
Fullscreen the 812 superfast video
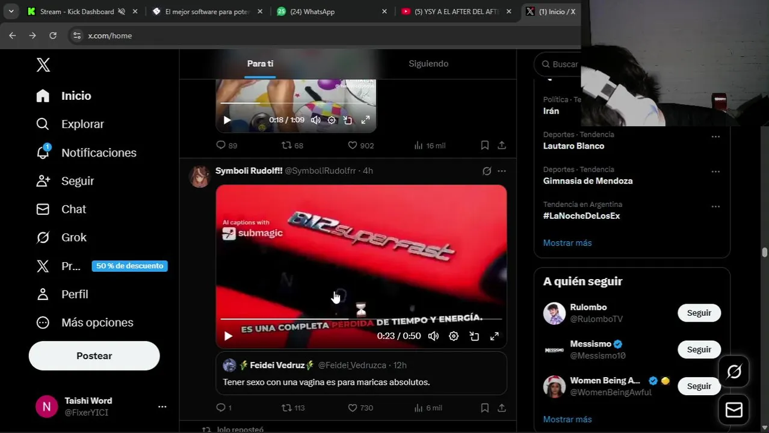pyautogui.click(x=494, y=336)
